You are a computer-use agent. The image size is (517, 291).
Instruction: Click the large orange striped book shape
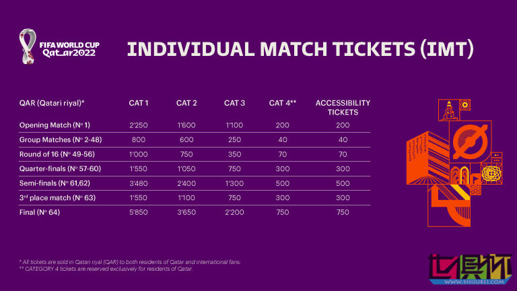coord(422,156)
